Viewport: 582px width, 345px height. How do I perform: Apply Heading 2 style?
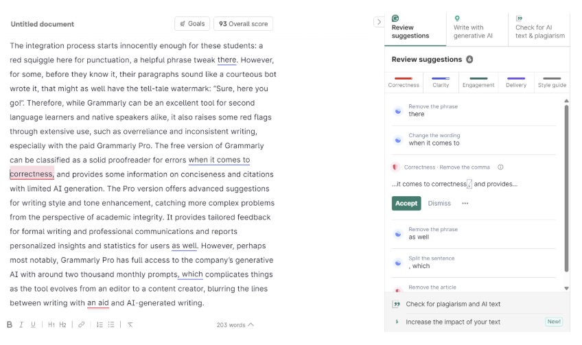62,324
